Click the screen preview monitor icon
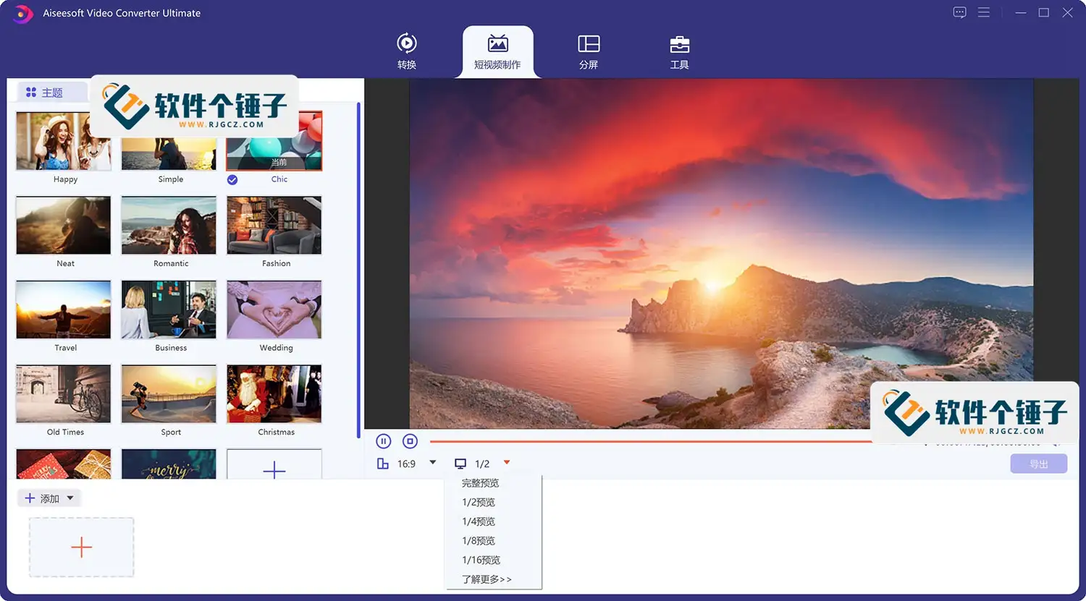This screenshot has height=601, width=1086. [x=460, y=463]
